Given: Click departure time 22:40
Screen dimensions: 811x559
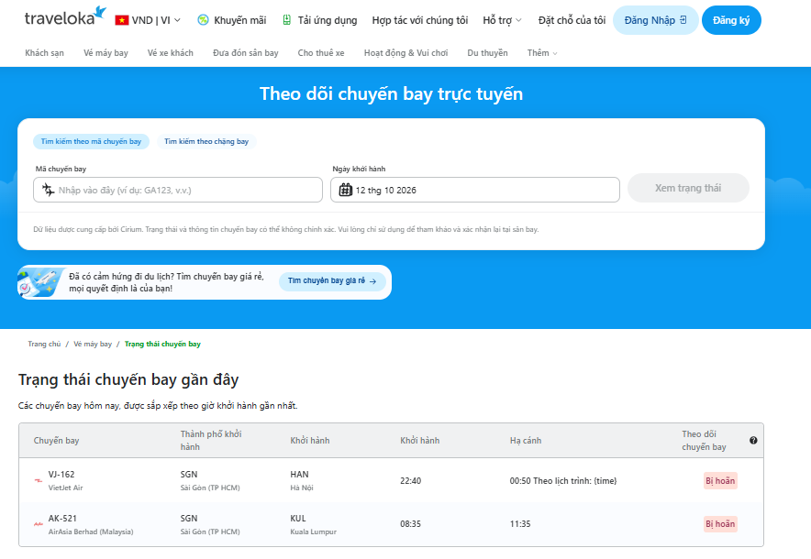Looking at the screenshot, I should [411, 480].
